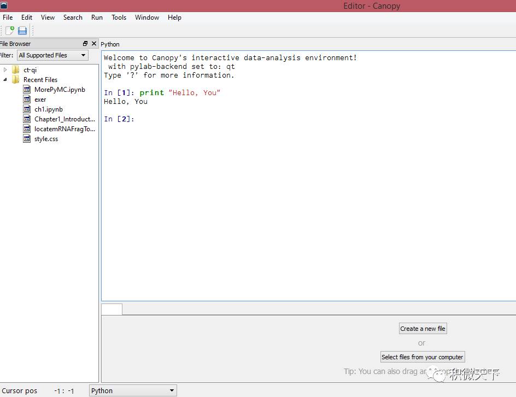Select Chapter1_Introduct... file entry
The height and width of the screenshot is (397, 516).
(x=64, y=119)
